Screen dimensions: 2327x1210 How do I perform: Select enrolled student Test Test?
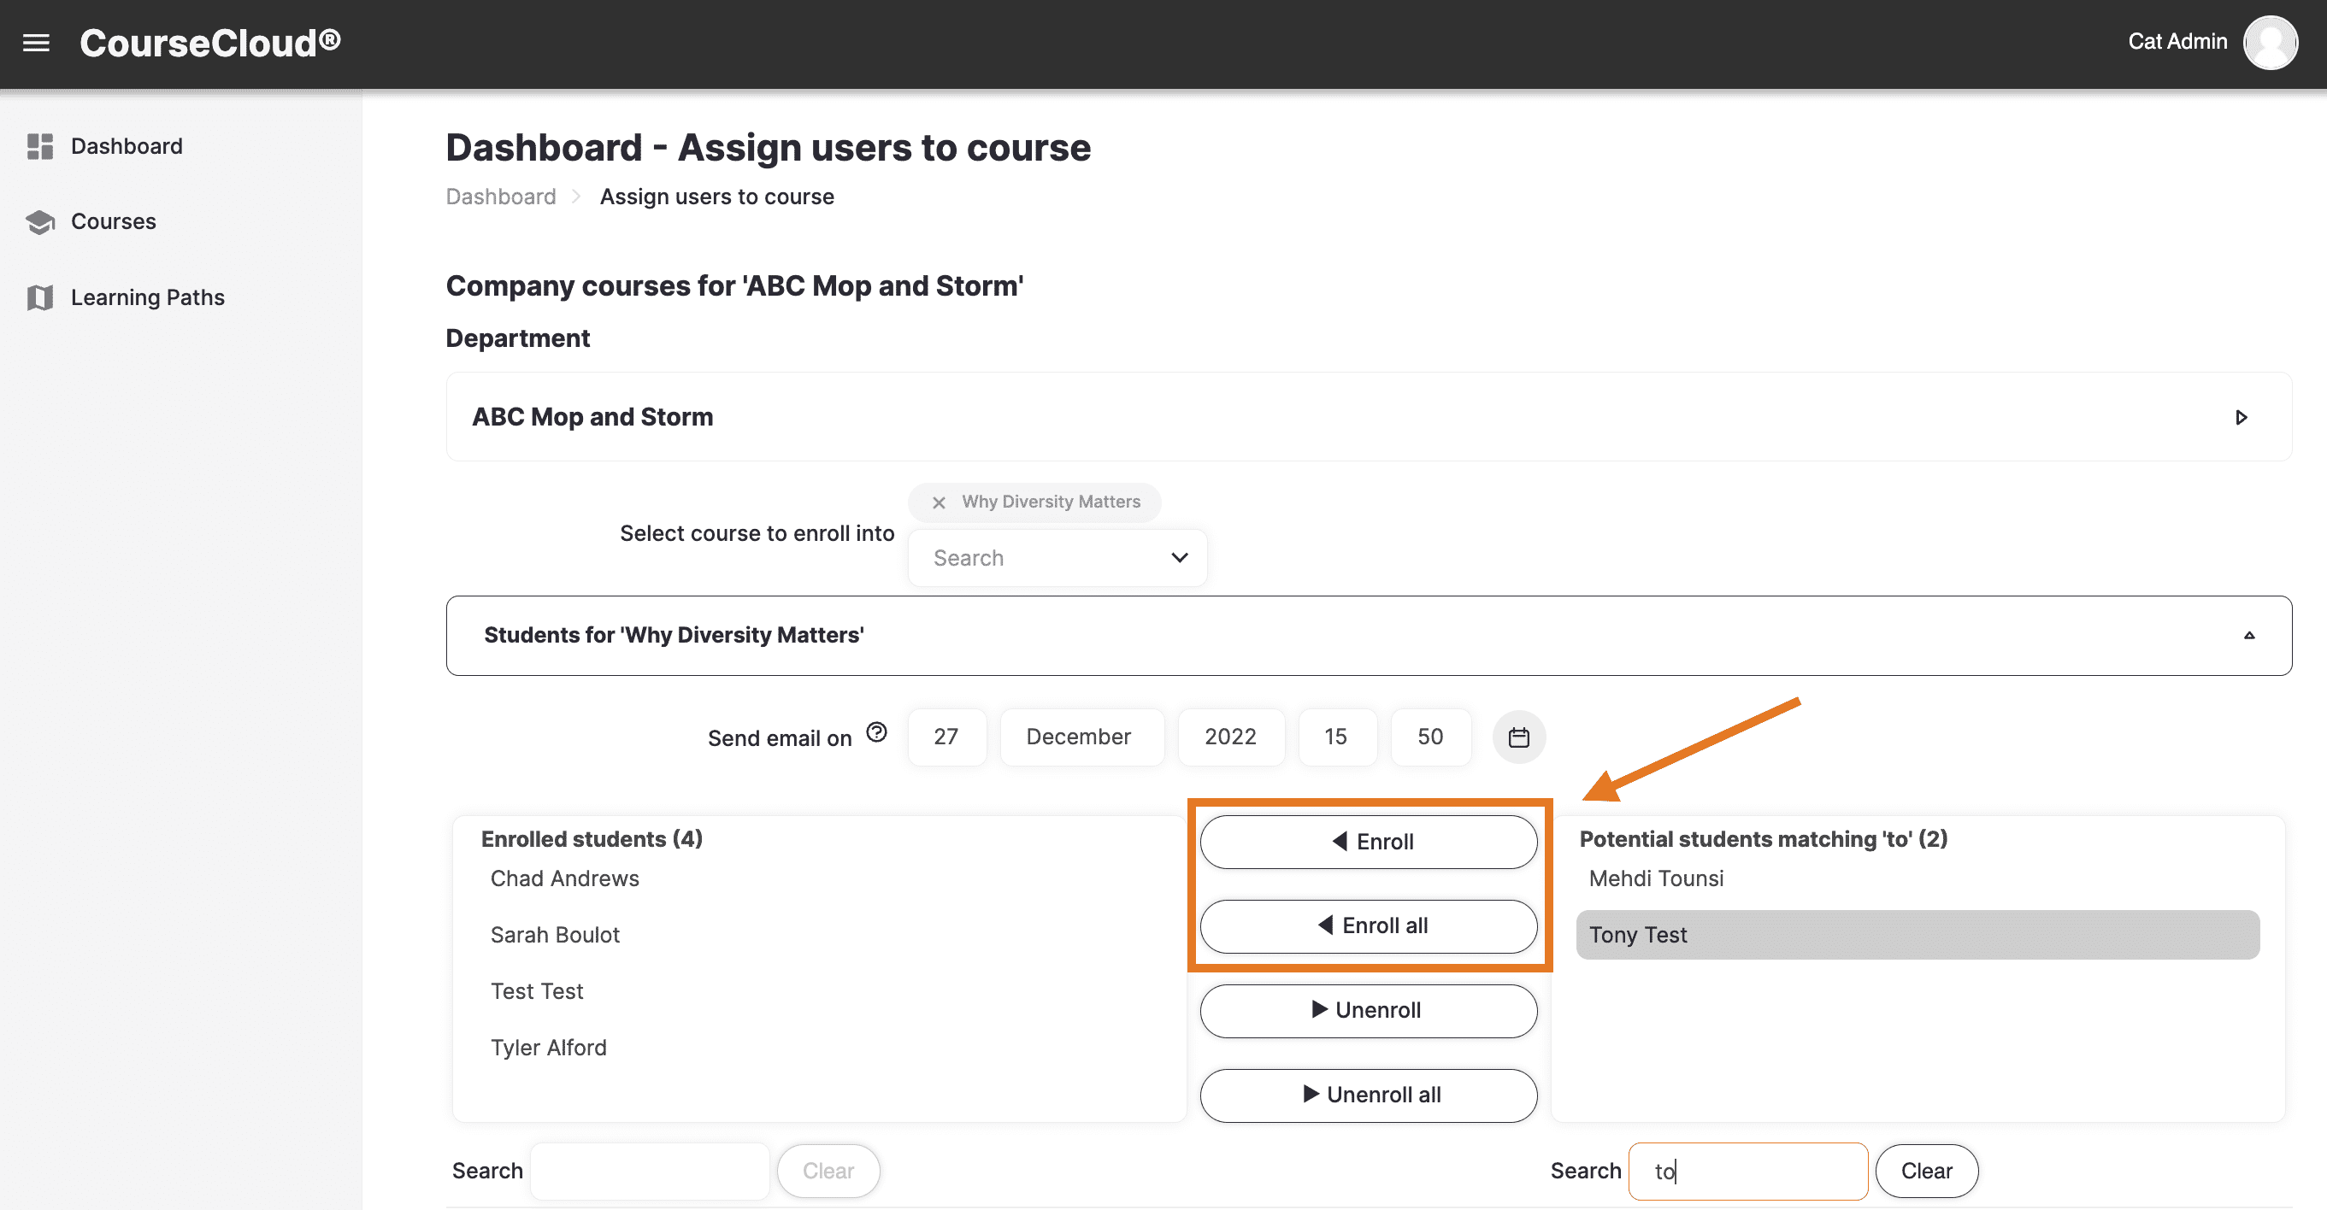pyautogui.click(x=537, y=991)
